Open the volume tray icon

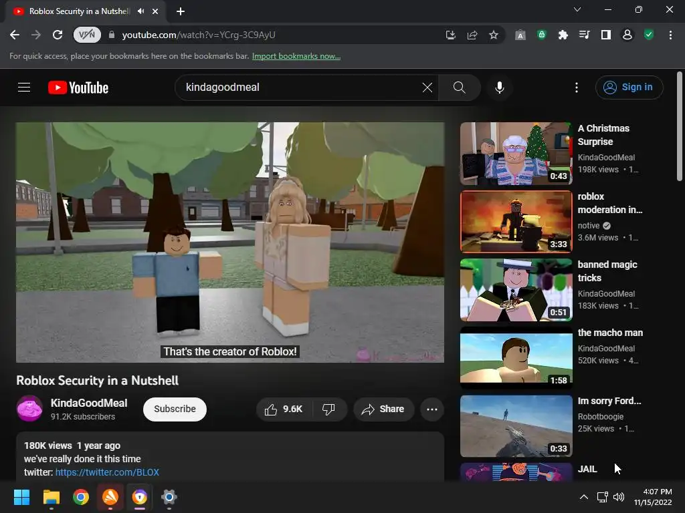[619, 497]
